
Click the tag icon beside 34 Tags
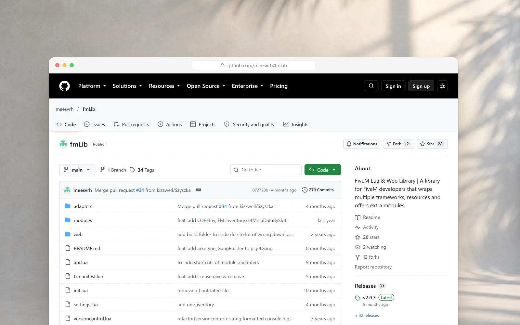point(132,170)
